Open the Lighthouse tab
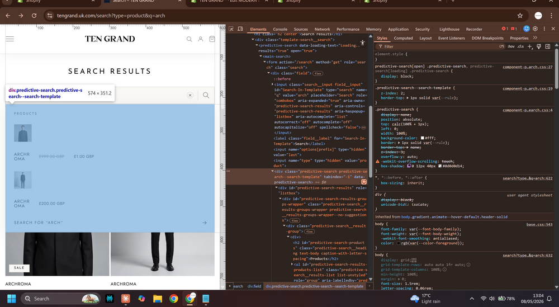The width and height of the screenshot is (559, 307). tap(449, 29)
